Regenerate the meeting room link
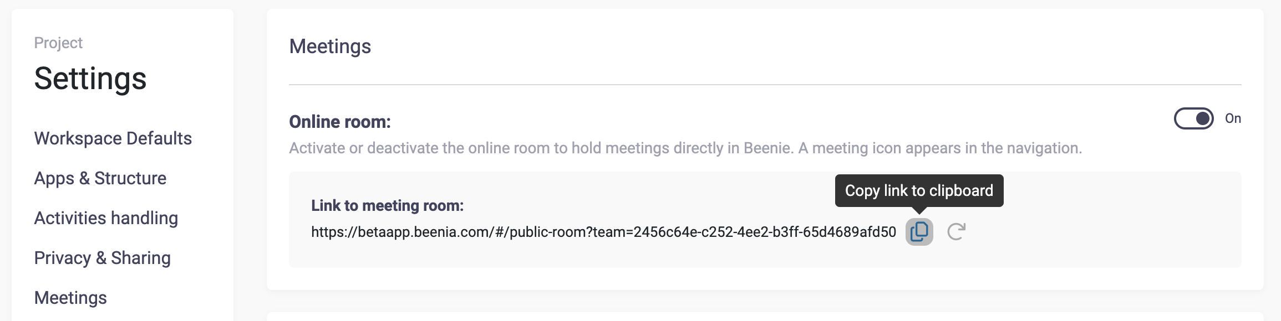 [956, 231]
